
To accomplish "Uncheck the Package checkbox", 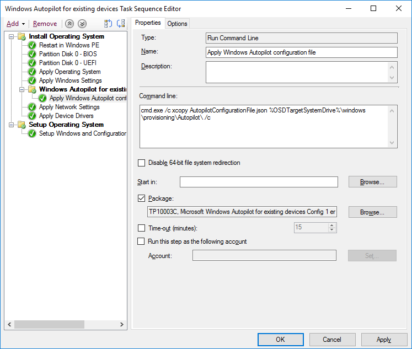I will [x=141, y=198].
